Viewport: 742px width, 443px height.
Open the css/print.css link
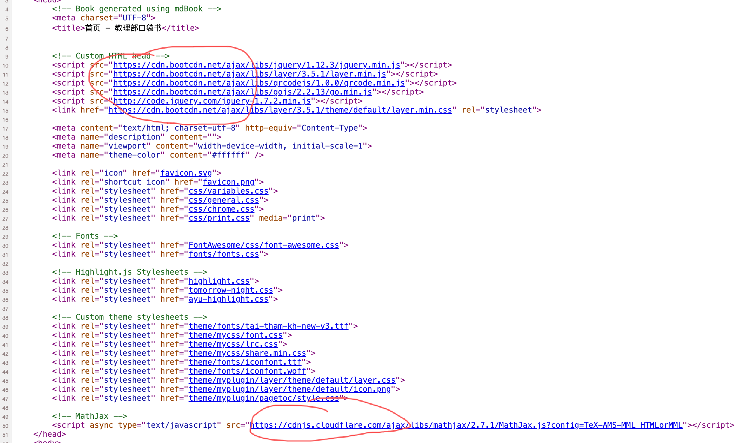point(219,218)
